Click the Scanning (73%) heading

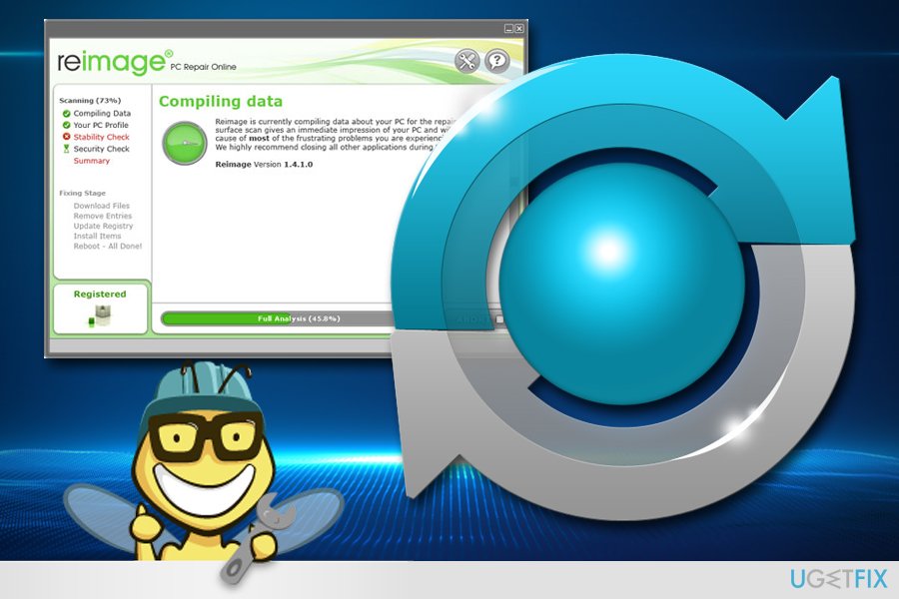pos(90,100)
